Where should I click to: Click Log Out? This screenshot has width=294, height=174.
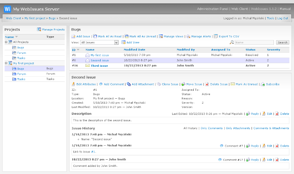(x=282, y=18)
